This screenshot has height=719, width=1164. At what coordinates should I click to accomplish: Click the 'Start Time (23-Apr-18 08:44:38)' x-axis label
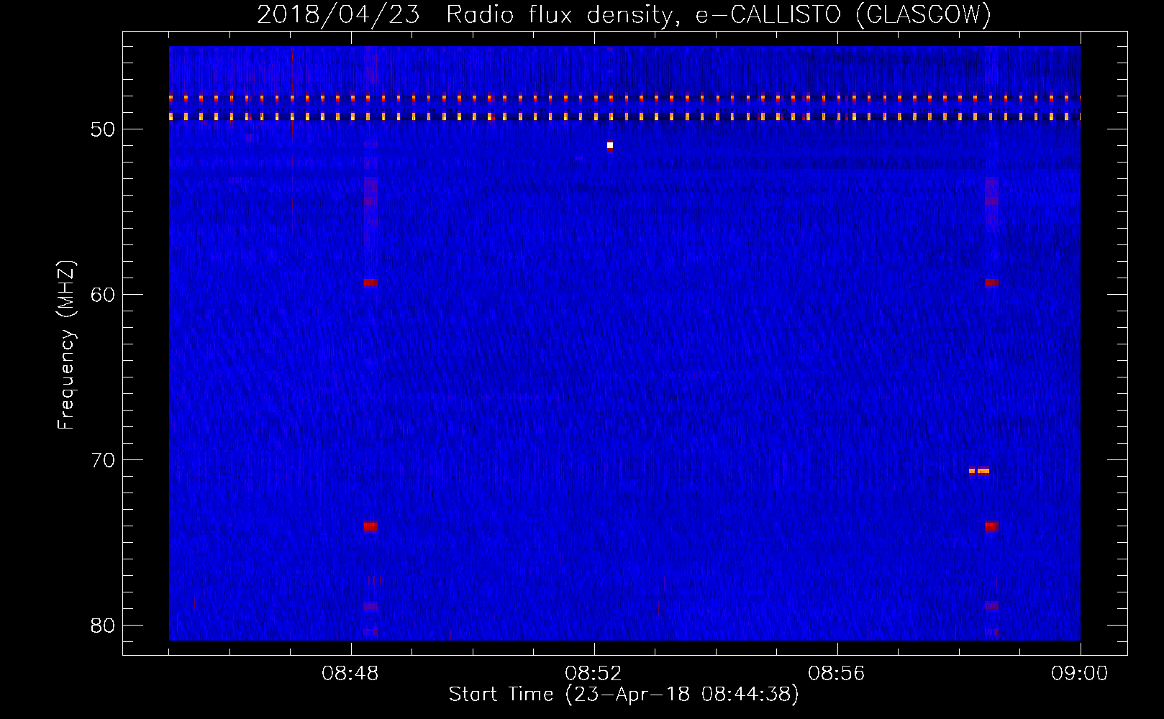click(624, 695)
